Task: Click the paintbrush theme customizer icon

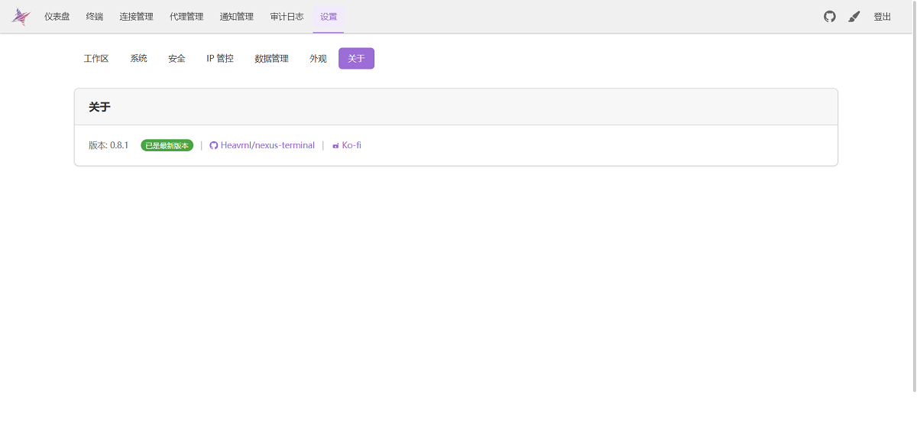Action: pos(854,17)
